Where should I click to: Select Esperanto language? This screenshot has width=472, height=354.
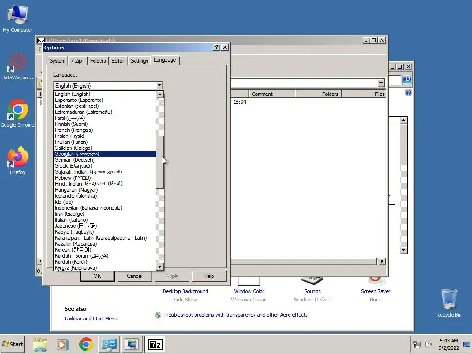coord(105,100)
